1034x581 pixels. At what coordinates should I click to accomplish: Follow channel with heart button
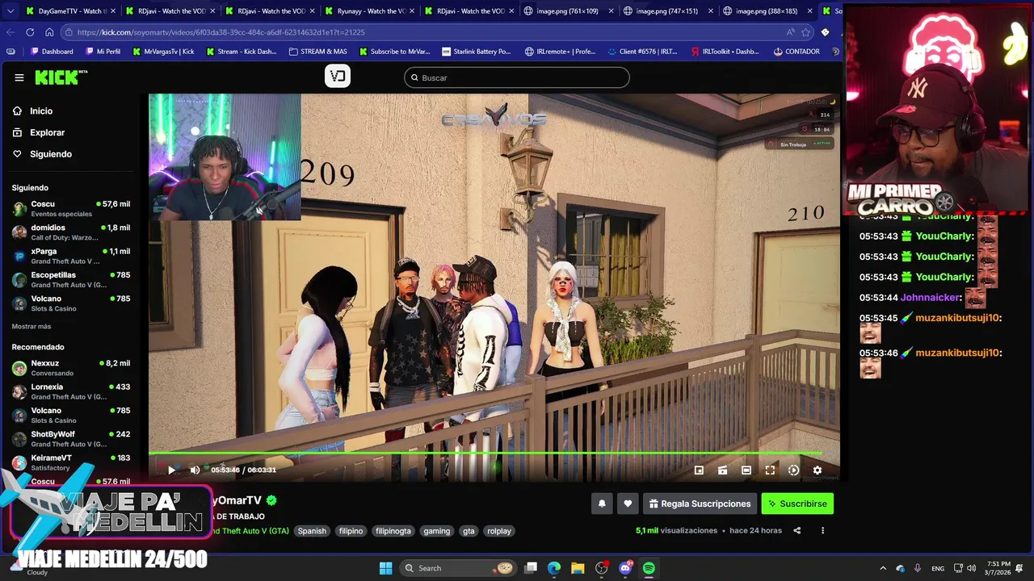[x=628, y=504]
